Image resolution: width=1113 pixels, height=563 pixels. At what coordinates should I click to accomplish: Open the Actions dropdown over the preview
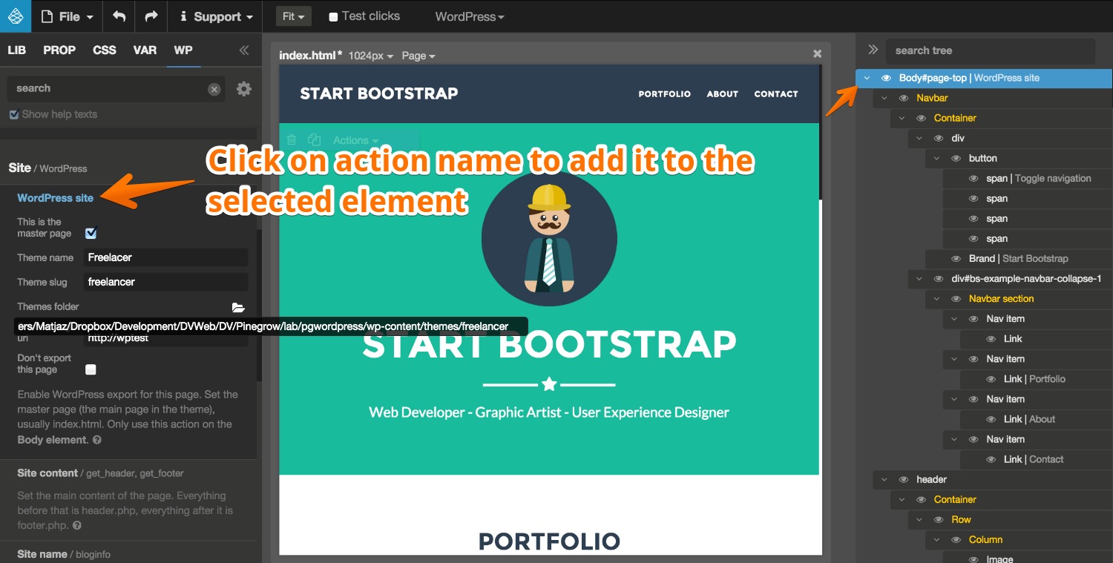[356, 140]
